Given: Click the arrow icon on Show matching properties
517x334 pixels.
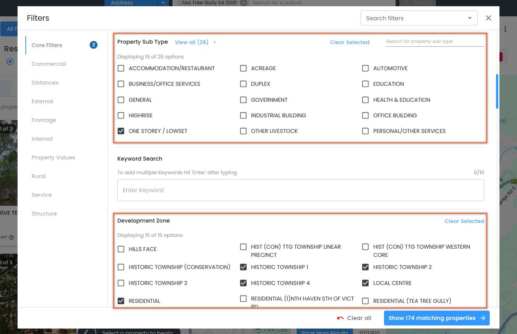Looking at the screenshot, I should click(x=483, y=318).
